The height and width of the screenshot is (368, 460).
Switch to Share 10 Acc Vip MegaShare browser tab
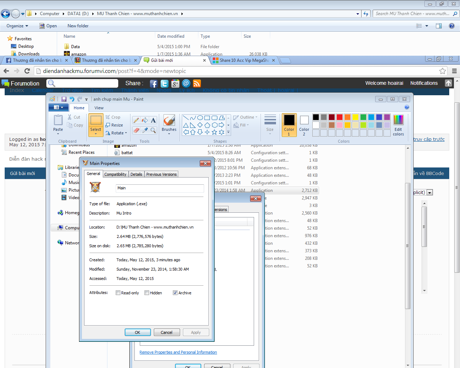pyautogui.click(x=244, y=60)
